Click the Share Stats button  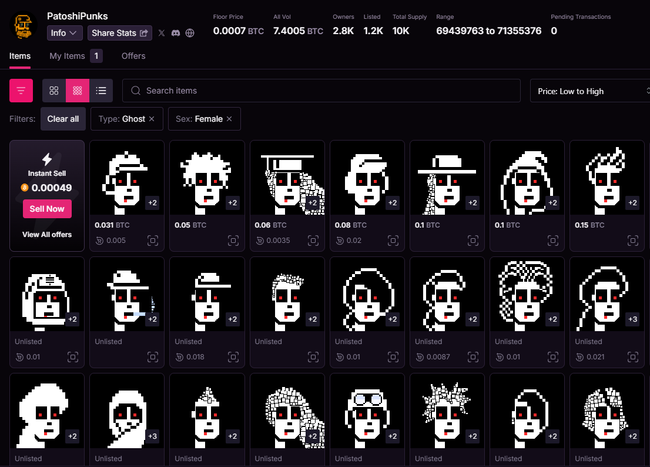click(119, 33)
